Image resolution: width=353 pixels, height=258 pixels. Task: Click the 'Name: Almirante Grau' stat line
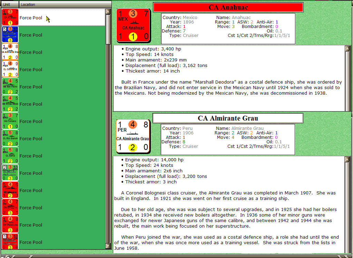tap(240, 128)
